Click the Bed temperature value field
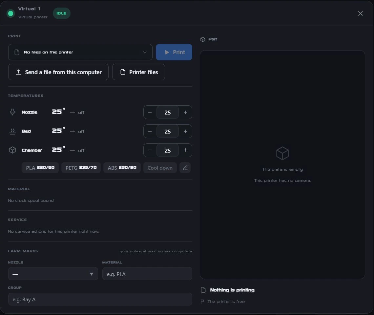 pyautogui.click(x=168, y=132)
